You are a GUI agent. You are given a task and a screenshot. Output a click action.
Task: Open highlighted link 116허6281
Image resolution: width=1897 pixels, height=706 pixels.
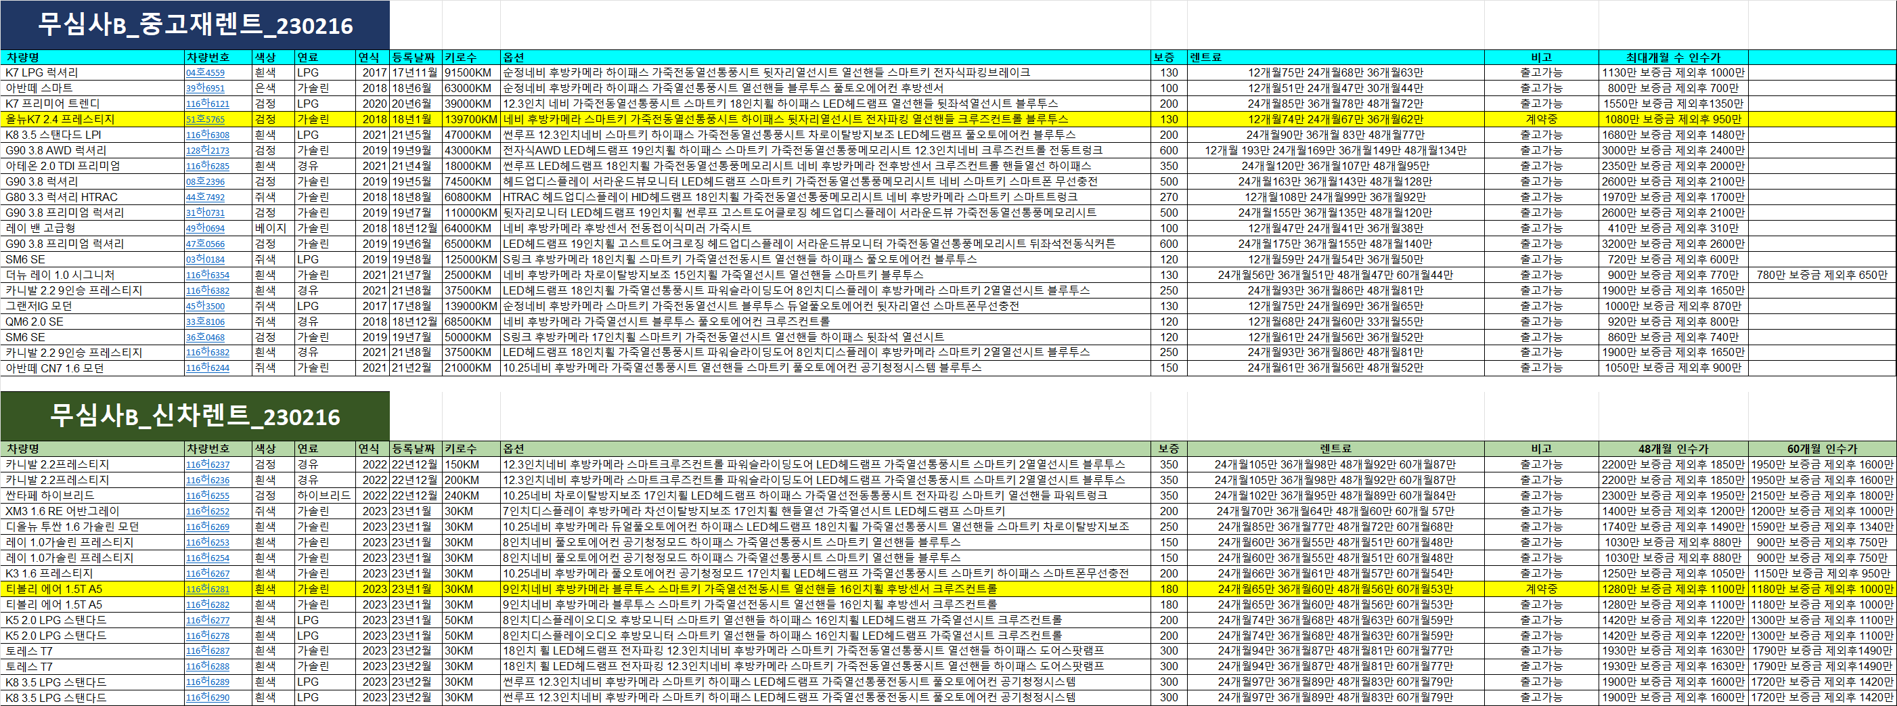pos(208,589)
